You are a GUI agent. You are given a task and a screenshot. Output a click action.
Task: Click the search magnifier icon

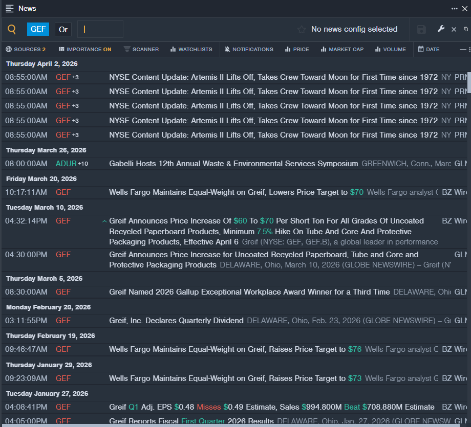click(x=12, y=30)
